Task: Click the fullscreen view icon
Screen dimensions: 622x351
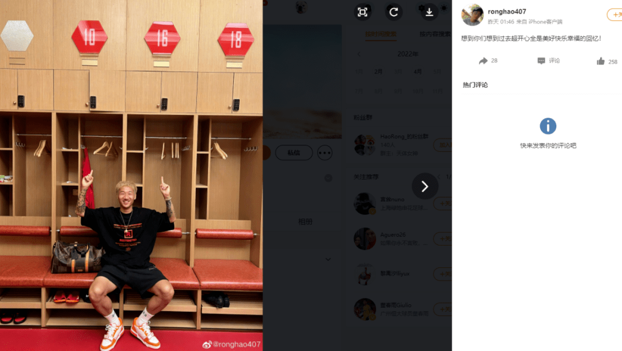Action: pyautogui.click(x=362, y=12)
